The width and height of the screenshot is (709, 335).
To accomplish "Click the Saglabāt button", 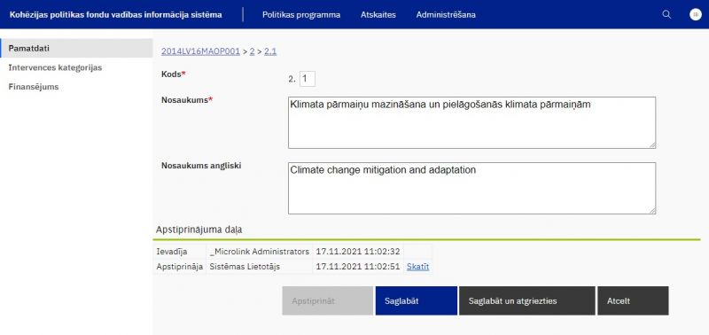I will coord(416,300).
